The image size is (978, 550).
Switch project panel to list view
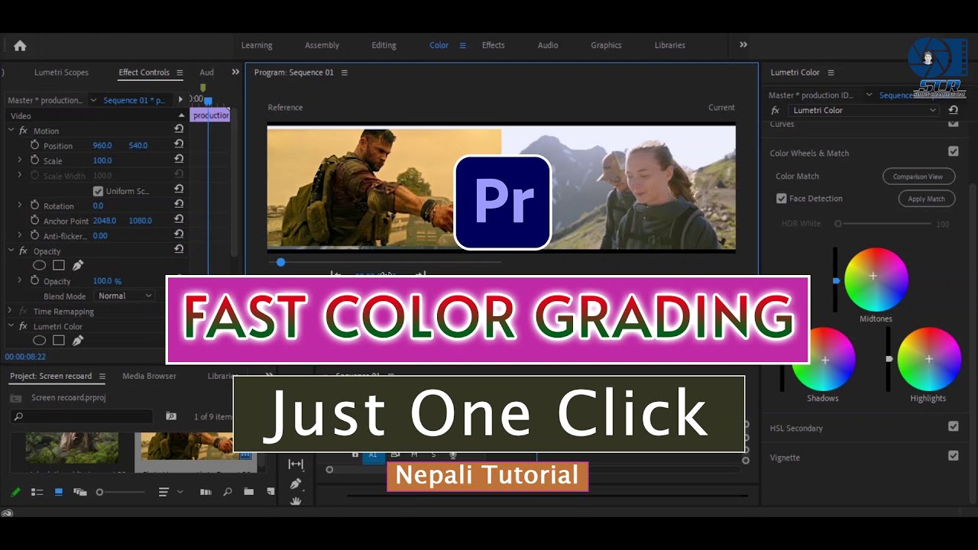pyautogui.click(x=37, y=493)
